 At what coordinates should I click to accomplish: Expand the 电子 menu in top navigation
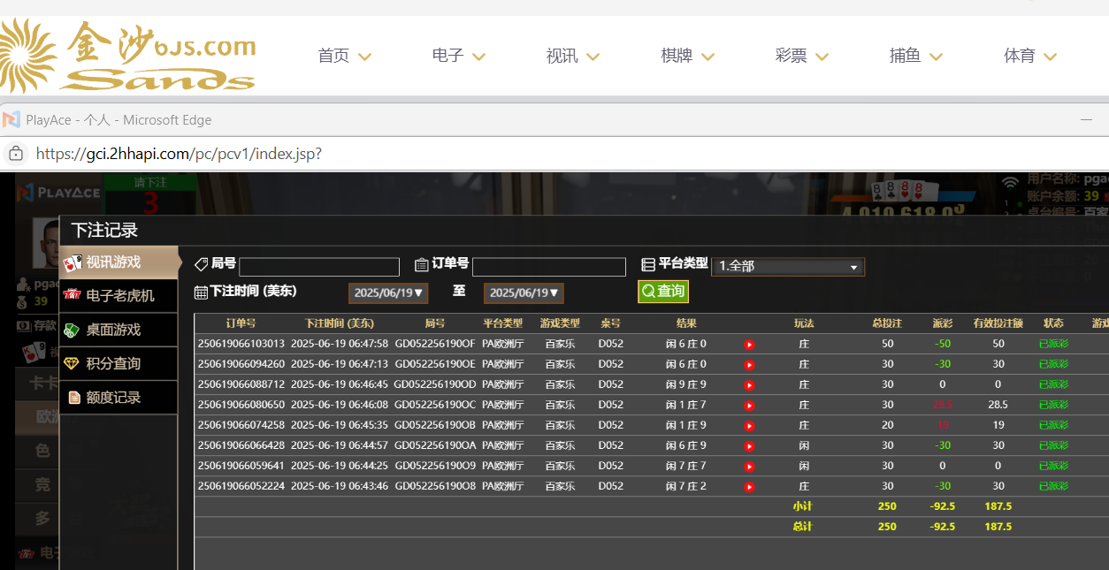coord(458,56)
